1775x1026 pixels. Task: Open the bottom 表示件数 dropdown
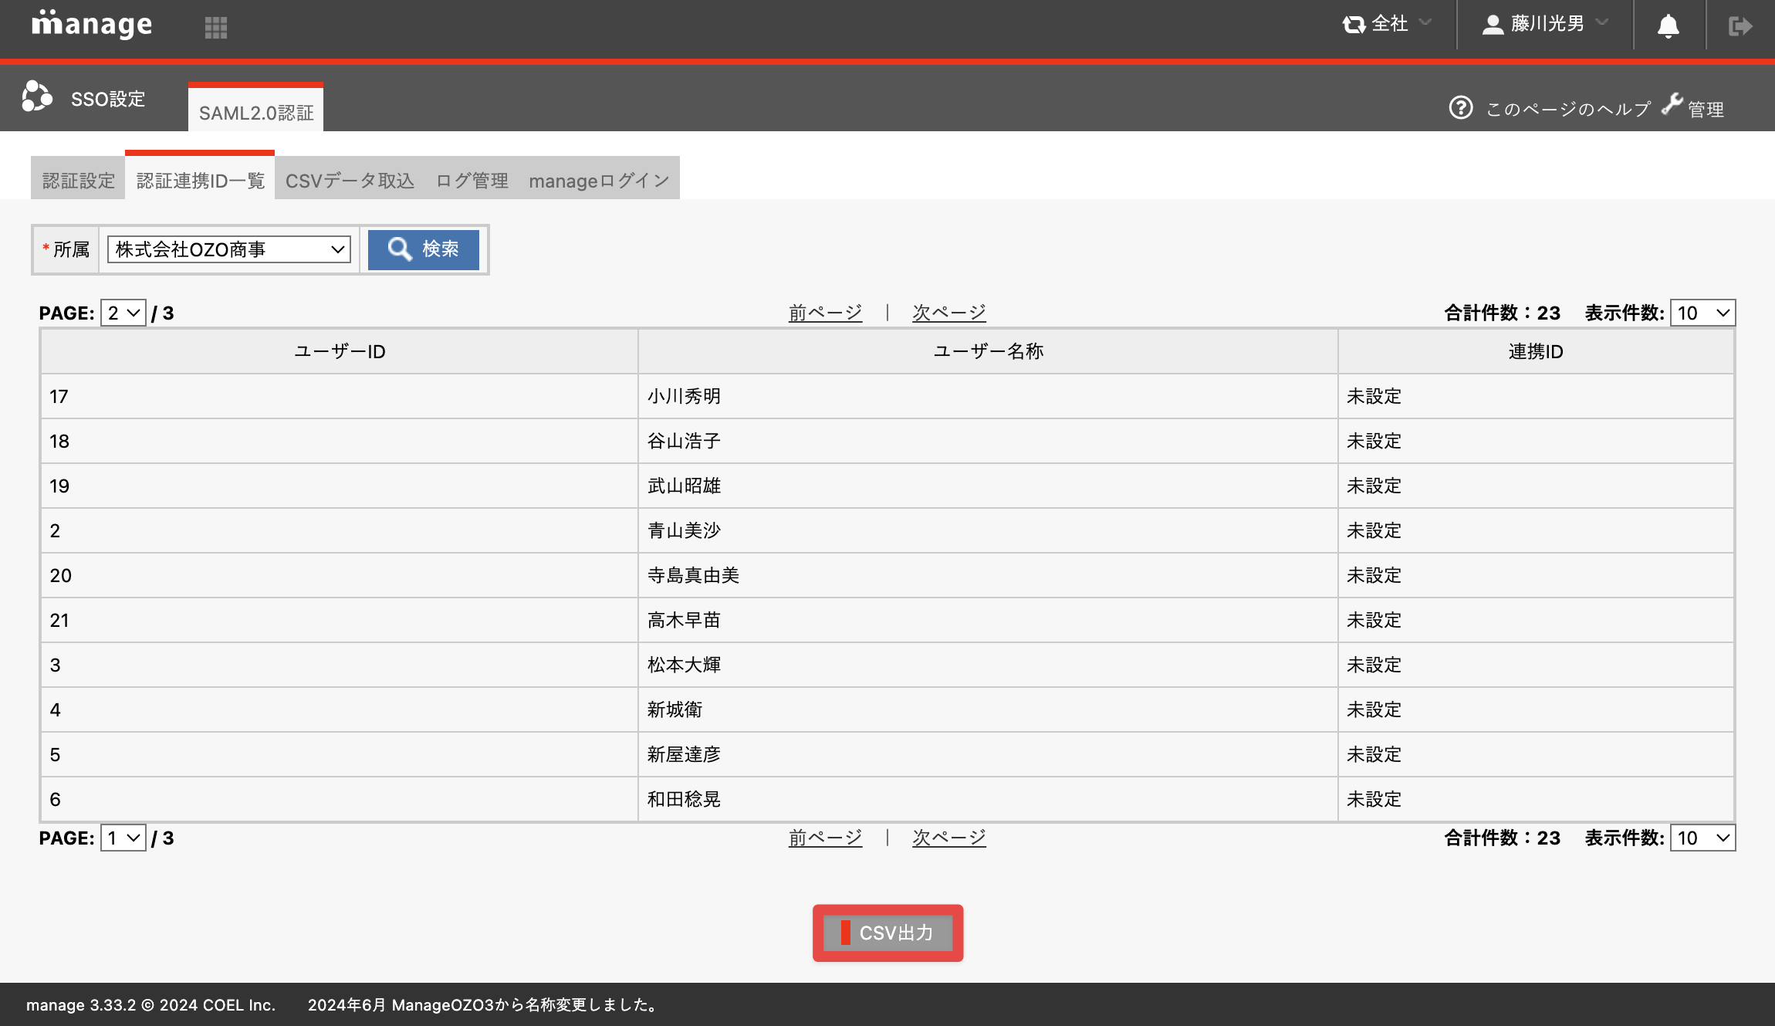point(1702,838)
